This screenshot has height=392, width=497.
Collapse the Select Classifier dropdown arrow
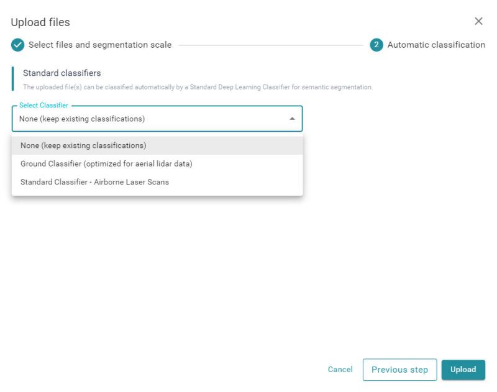pyautogui.click(x=292, y=119)
